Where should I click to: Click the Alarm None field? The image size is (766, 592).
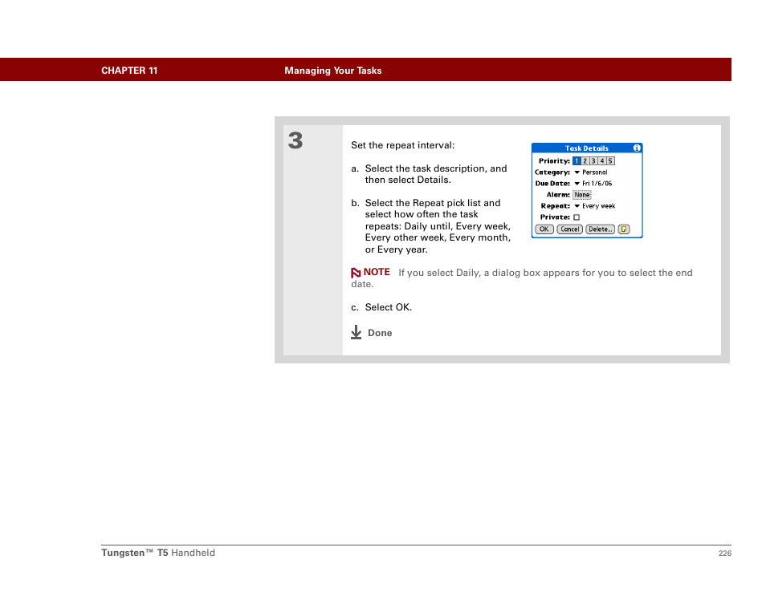point(582,195)
